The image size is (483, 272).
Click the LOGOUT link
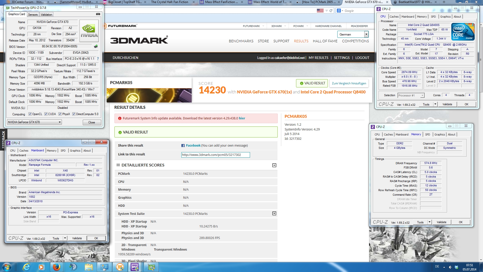[x=362, y=58]
